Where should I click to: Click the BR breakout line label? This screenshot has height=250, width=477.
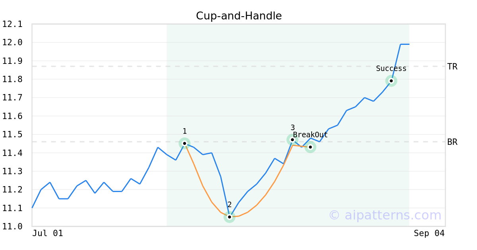(452, 142)
